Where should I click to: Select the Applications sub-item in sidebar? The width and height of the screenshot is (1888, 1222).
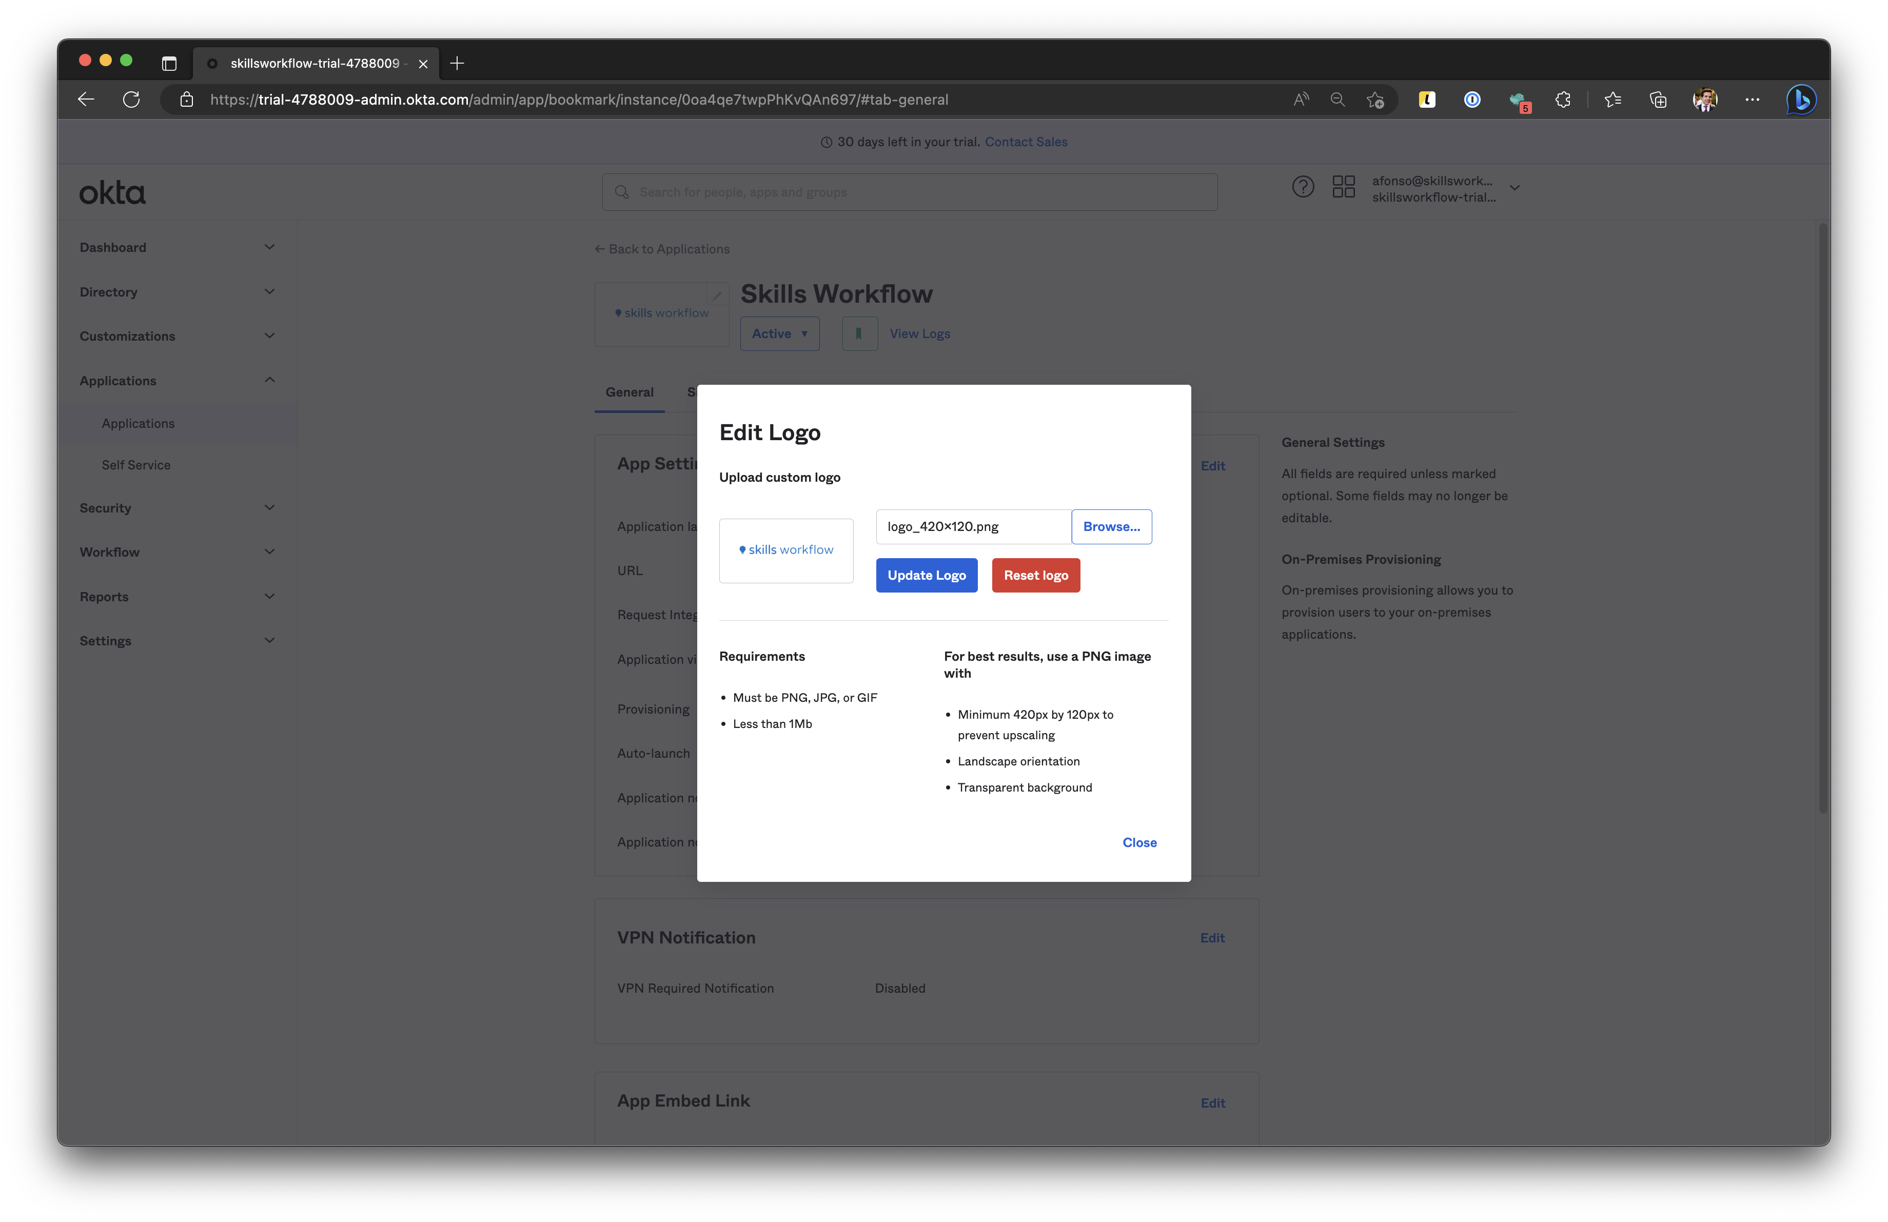tap(138, 423)
